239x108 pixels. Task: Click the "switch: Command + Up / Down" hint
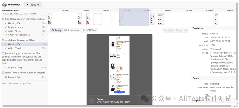[17, 83]
